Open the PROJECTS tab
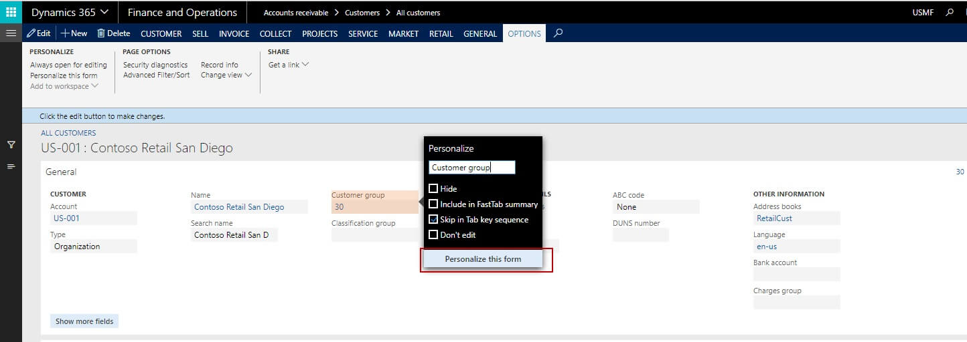This screenshot has height=342, width=967. pos(320,33)
